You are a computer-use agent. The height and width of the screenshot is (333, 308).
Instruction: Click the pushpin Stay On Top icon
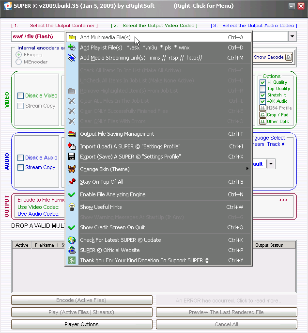coord(72,182)
